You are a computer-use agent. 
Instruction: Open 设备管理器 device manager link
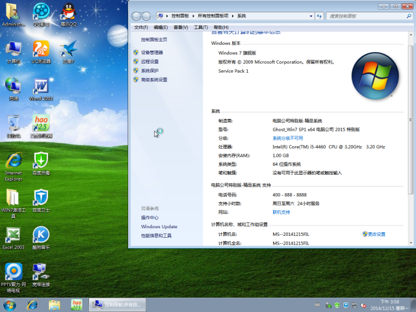pyautogui.click(x=152, y=53)
